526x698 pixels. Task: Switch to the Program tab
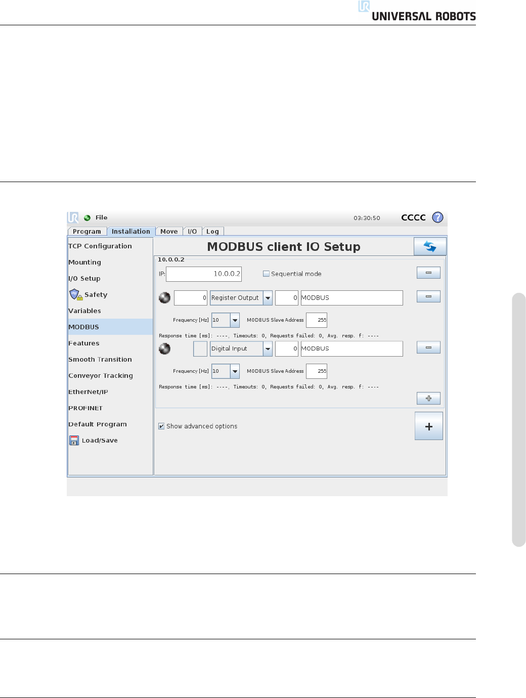87,231
